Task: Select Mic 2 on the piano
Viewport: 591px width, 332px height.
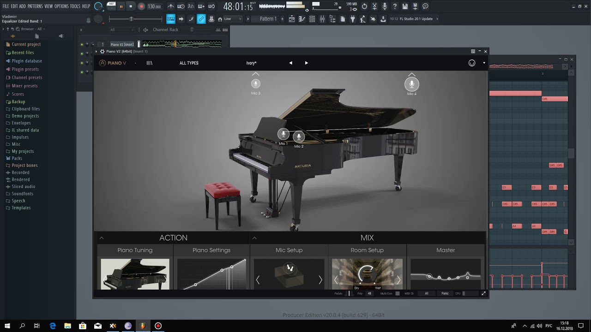Action: 299,136
